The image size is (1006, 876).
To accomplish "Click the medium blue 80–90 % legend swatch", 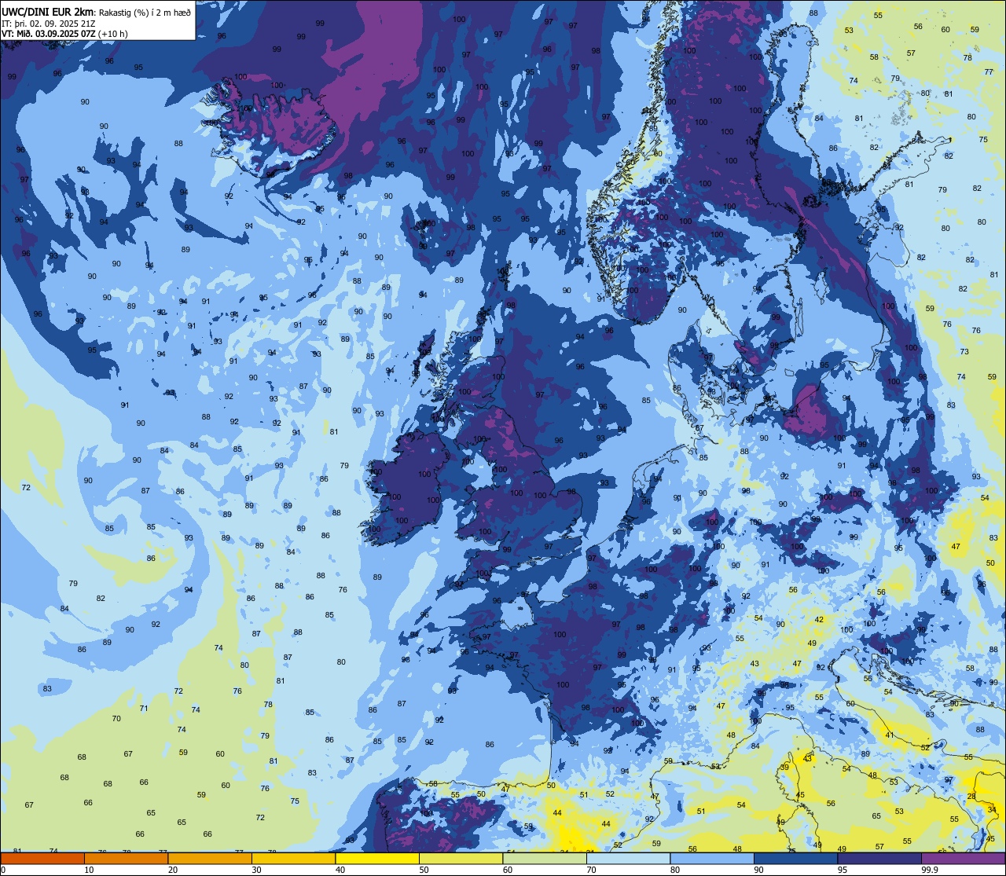I will (x=712, y=858).
